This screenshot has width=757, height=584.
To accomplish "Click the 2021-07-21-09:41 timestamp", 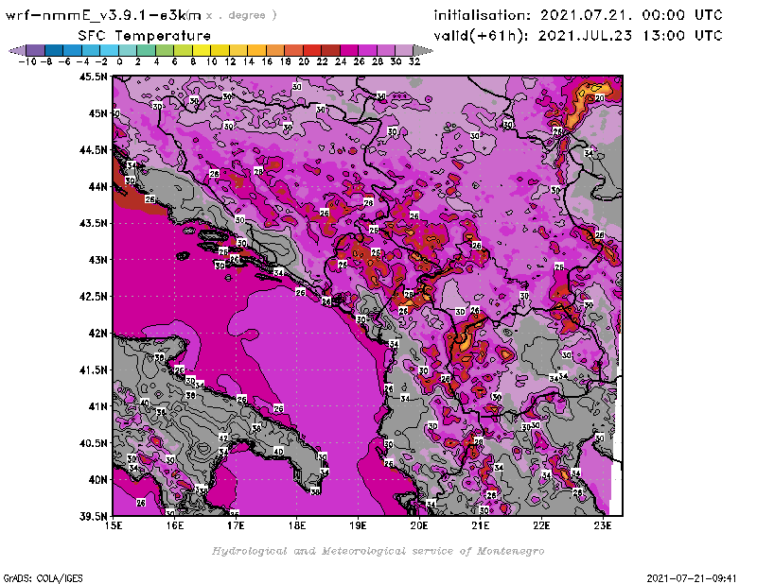I will click(x=692, y=578).
